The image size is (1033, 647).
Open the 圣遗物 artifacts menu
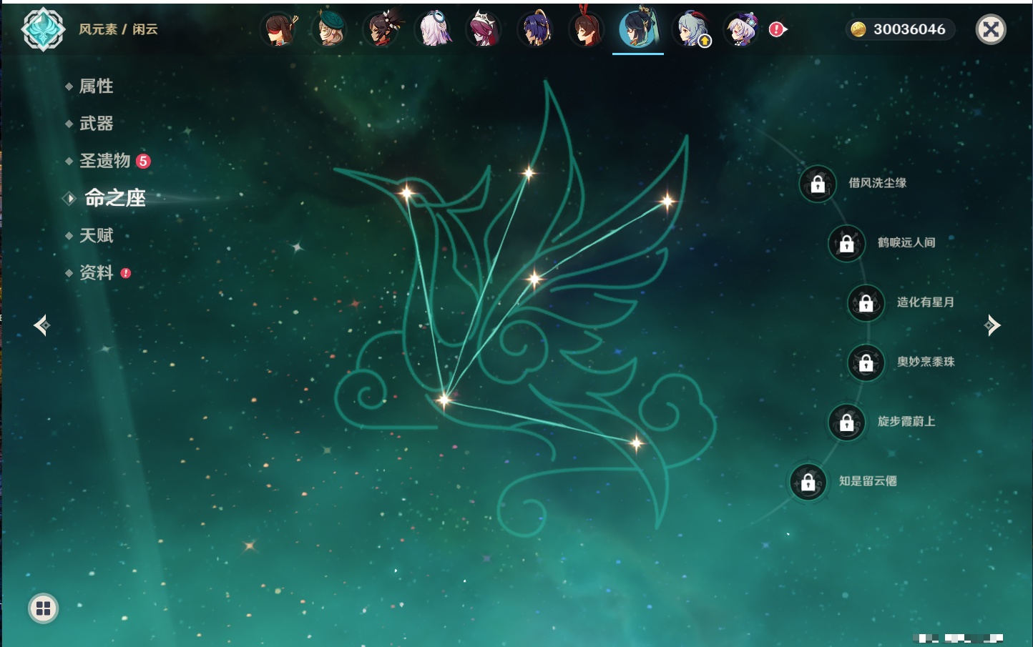coord(104,161)
